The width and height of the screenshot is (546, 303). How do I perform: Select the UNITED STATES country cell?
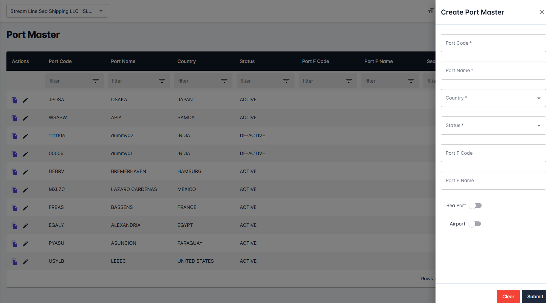[x=196, y=261]
